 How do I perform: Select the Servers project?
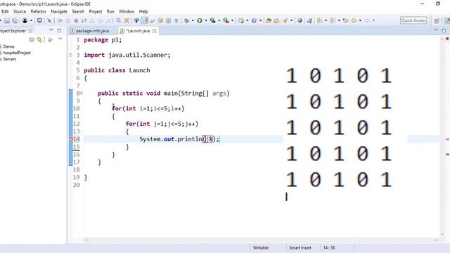[x=9, y=59]
